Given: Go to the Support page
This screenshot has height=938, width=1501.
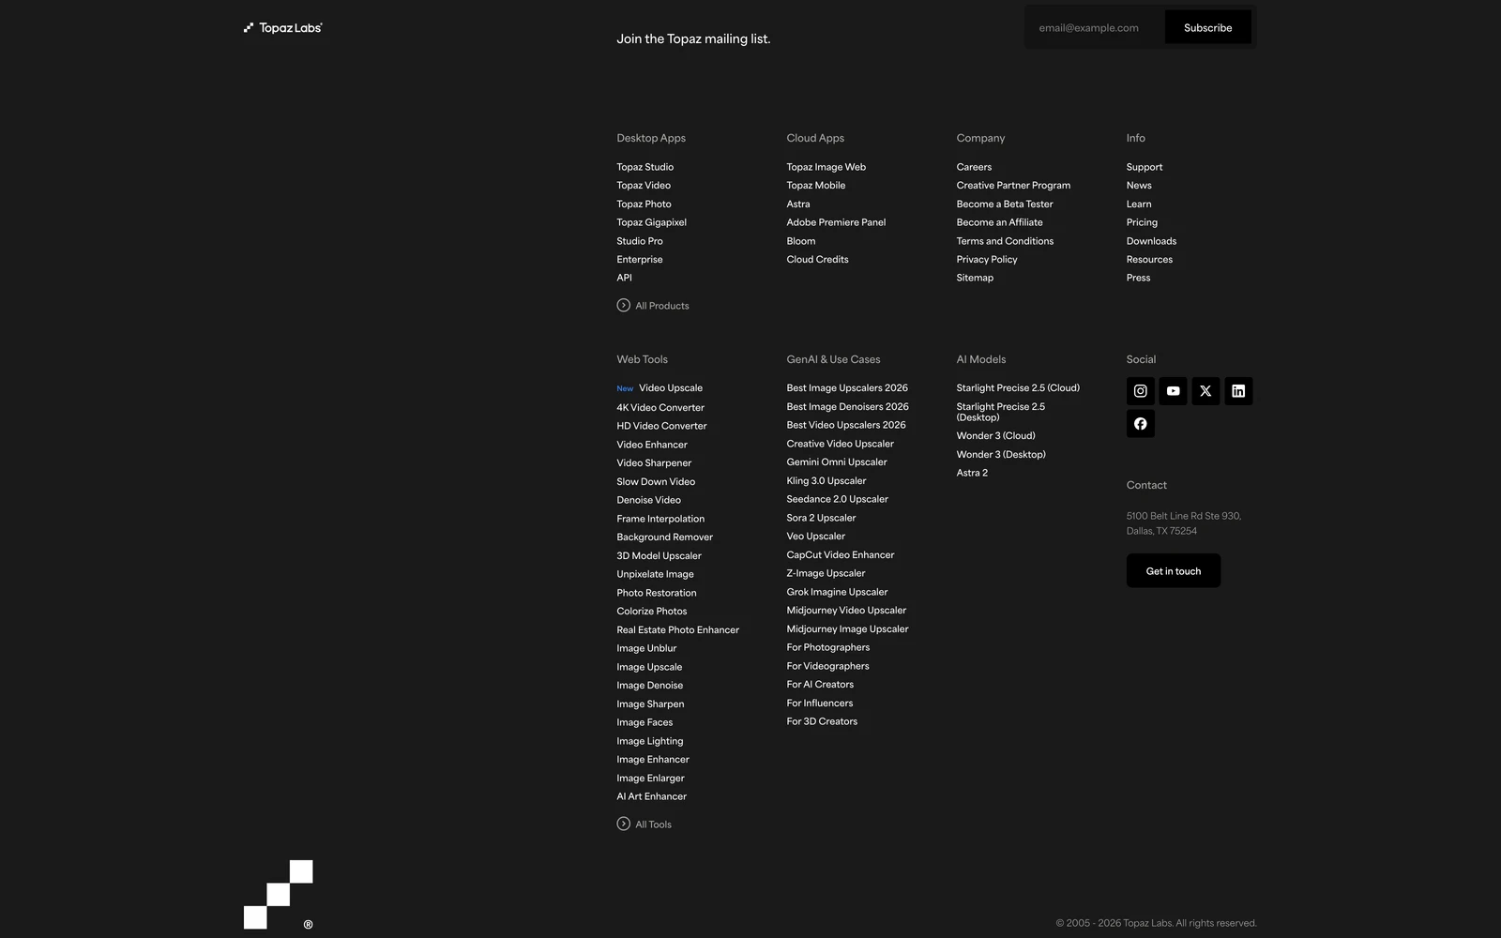Looking at the screenshot, I should [1145, 167].
